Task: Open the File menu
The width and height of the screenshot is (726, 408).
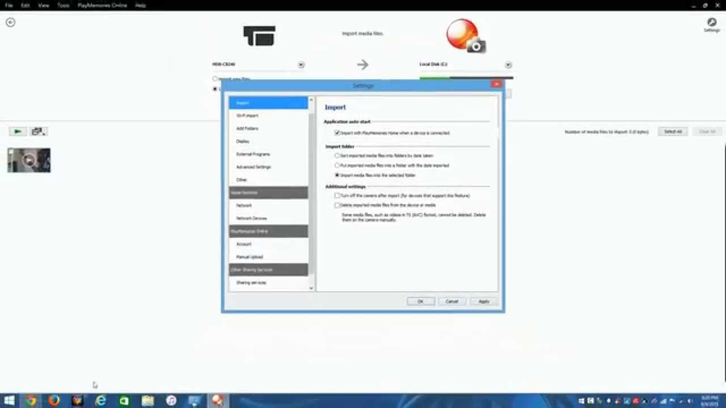Action: click(x=9, y=5)
